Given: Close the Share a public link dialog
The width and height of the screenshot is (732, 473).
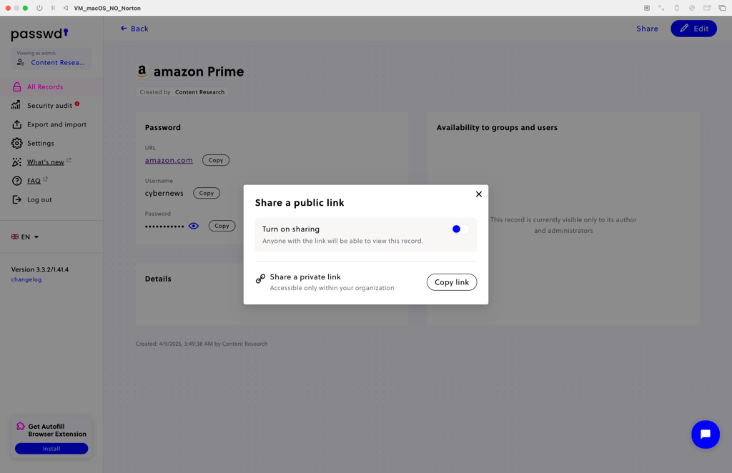Looking at the screenshot, I should (x=478, y=194).
